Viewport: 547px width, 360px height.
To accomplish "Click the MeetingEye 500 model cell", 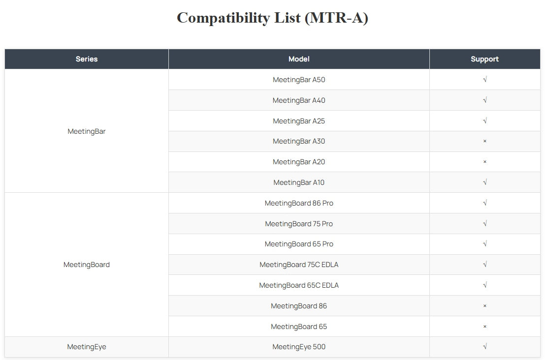I will [x=299, y=347].
